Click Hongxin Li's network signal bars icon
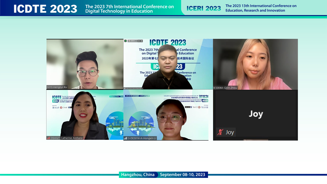327x184 pixels. (125, 138)
